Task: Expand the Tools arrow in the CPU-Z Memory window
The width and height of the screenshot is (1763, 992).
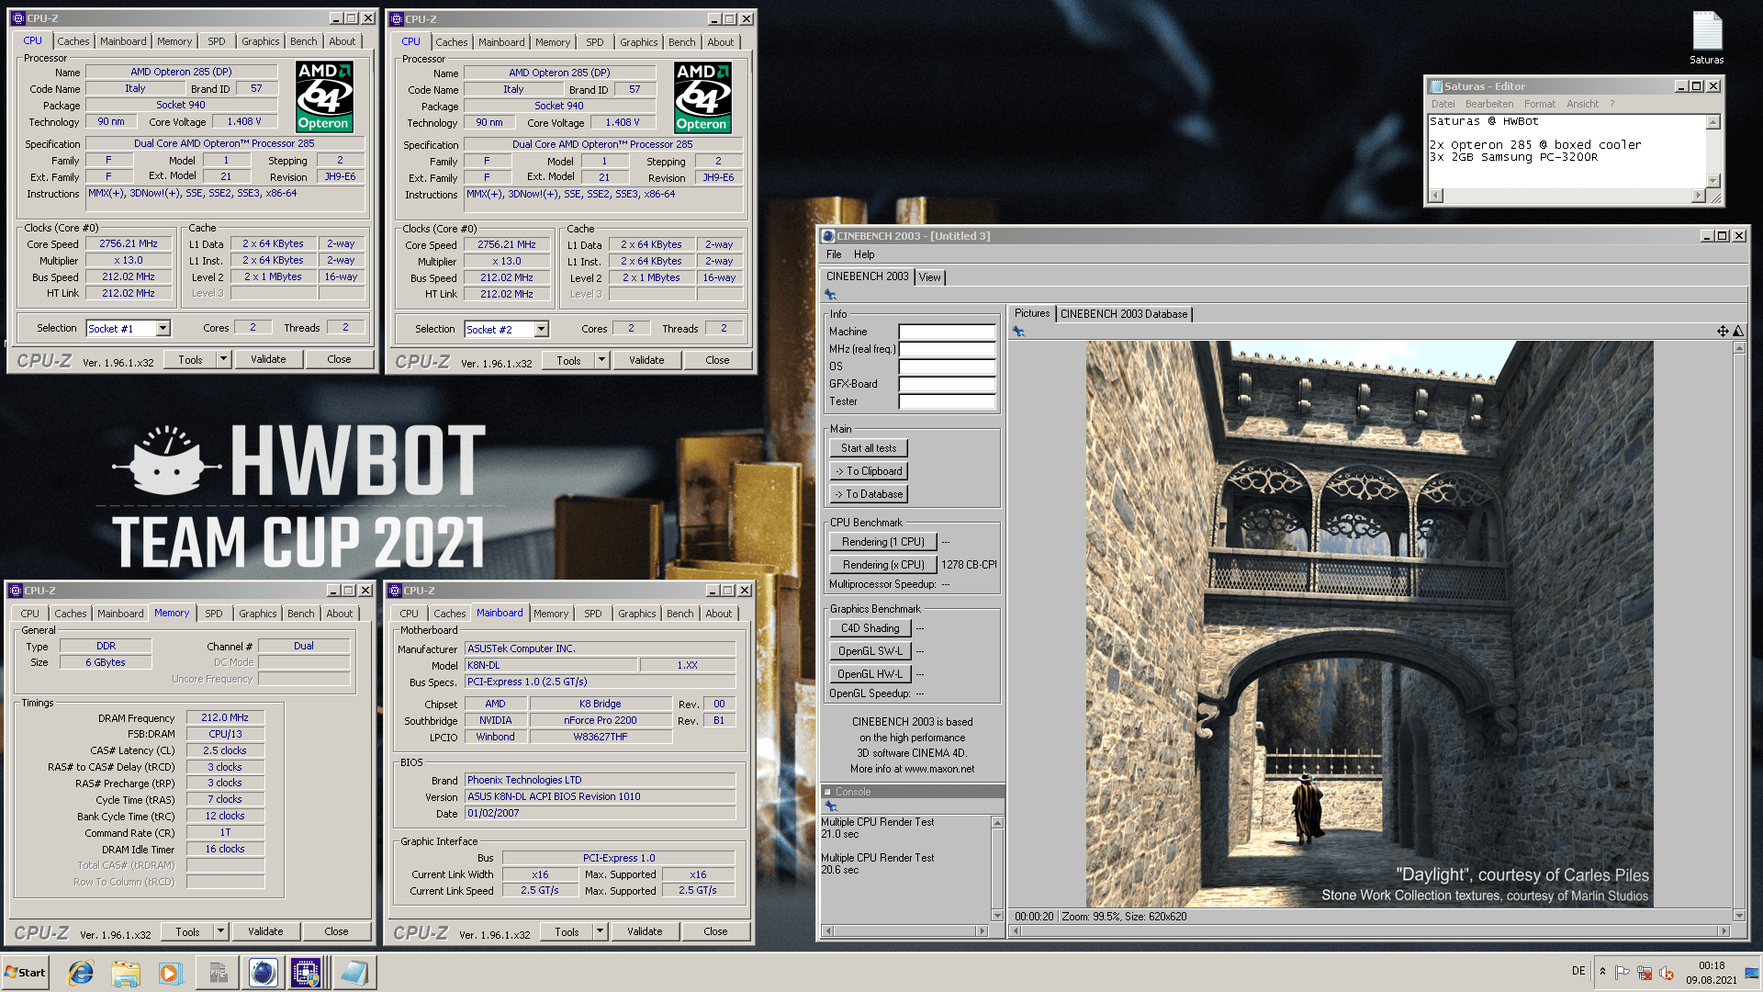Action: pyautogui.click(x=220, y=931)
